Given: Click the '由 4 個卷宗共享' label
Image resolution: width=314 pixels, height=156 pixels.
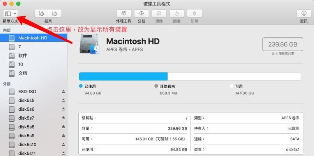Looking at the screenshot, I should [283, 54].
